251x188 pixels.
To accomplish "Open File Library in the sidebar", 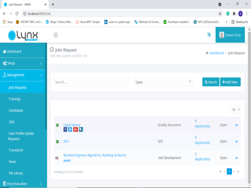I will (16, 173).
